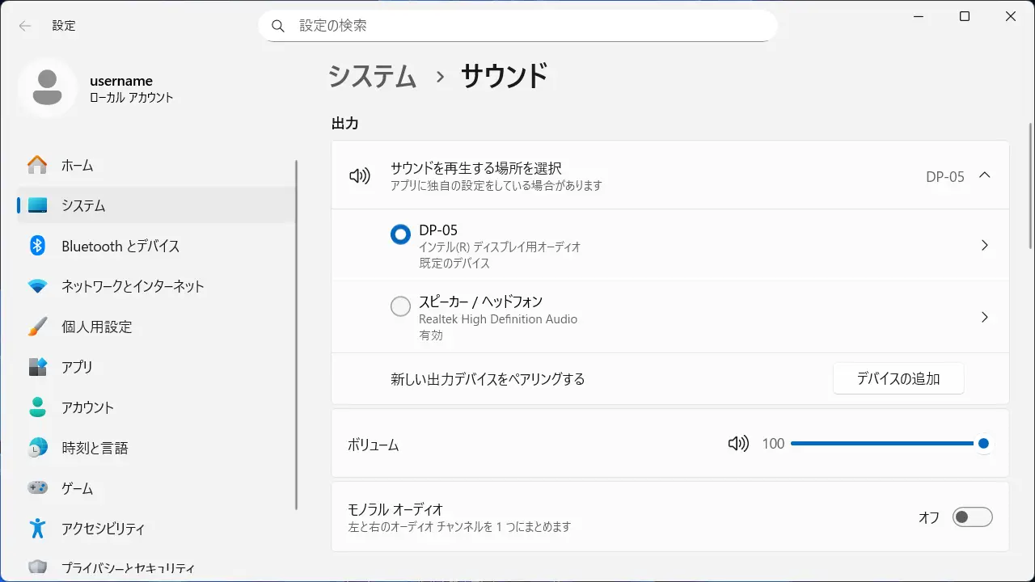Go to システム breadcrumb link
This screenshot has width=1035, height=582.
(372, 76)
